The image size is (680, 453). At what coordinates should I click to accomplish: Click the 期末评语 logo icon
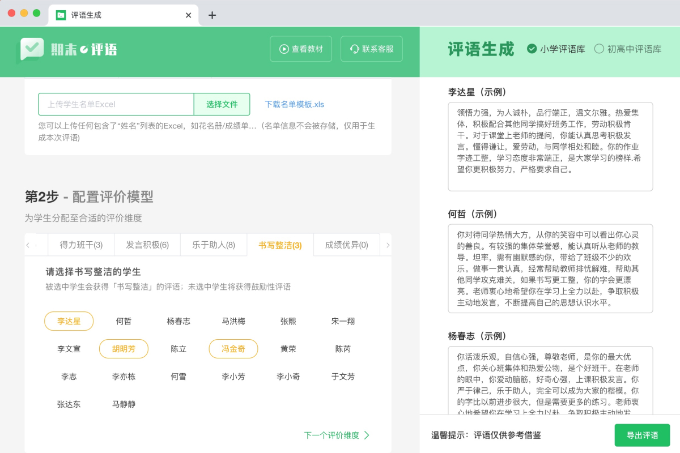pos(32,49)
